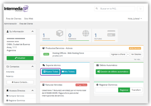The width and height of the screenshot is (151, 106).
Task: Click the Facturas Vencidas calculator icon
Action: click(43, 85)
